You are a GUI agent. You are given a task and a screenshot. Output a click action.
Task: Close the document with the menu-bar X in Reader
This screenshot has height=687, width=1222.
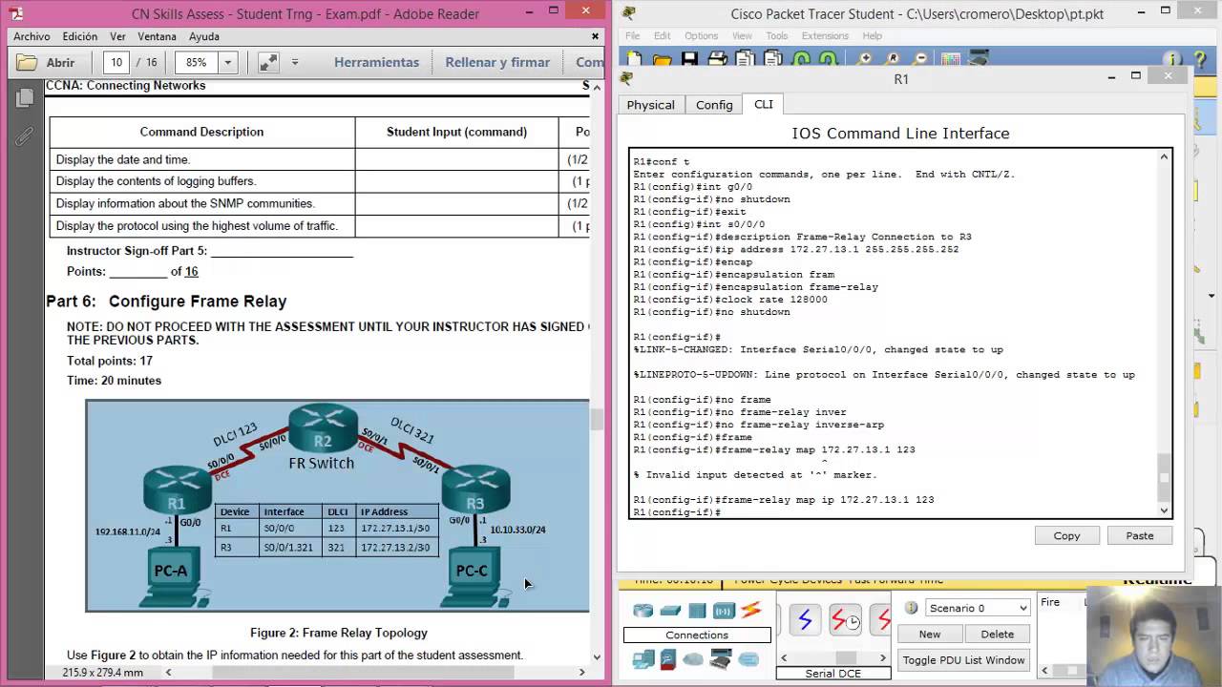(595, 36)
